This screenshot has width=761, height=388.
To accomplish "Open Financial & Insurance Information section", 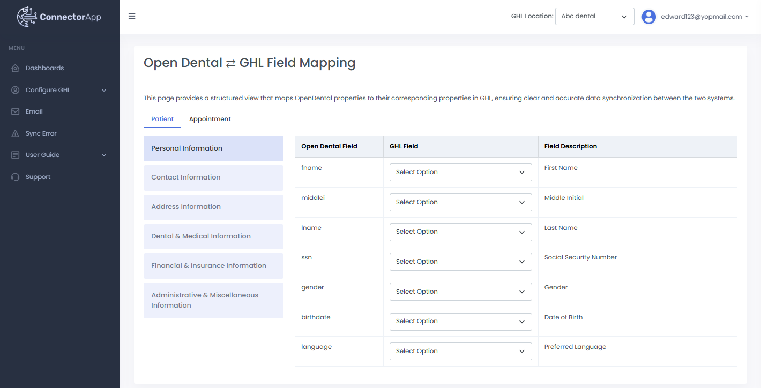I will (213, 266).
